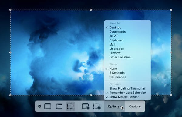
Task: Click the bottom-left selection corner handle
Action: tap(10, 95)
